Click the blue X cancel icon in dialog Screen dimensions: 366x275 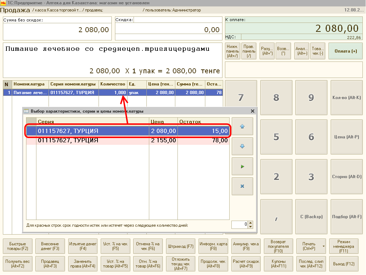click(x=242, y=186)
